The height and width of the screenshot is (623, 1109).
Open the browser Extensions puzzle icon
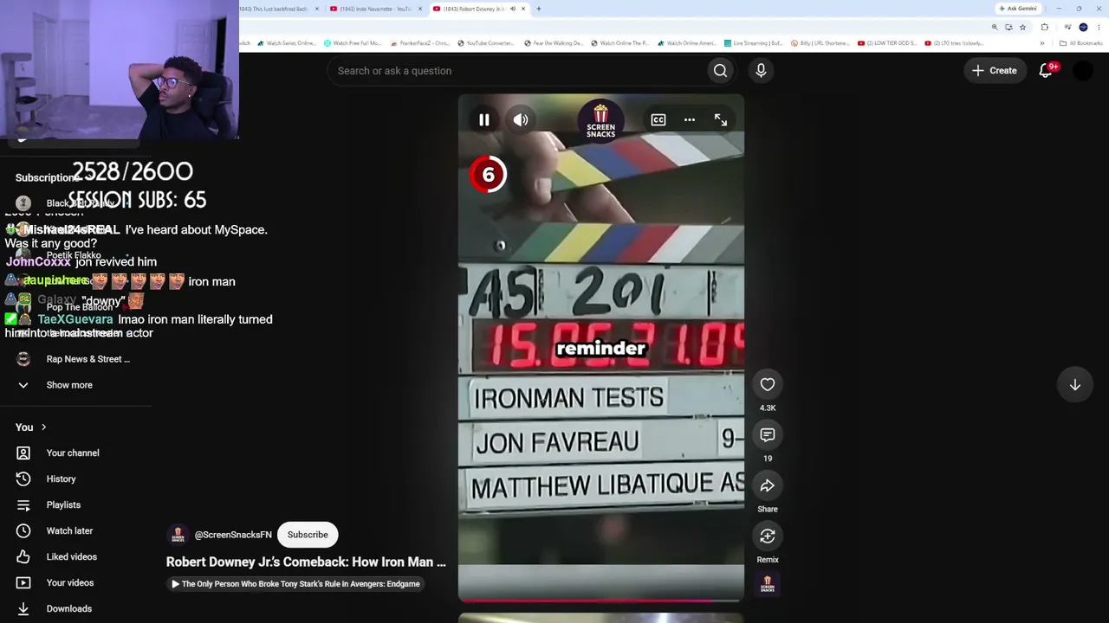point(1044,27)
